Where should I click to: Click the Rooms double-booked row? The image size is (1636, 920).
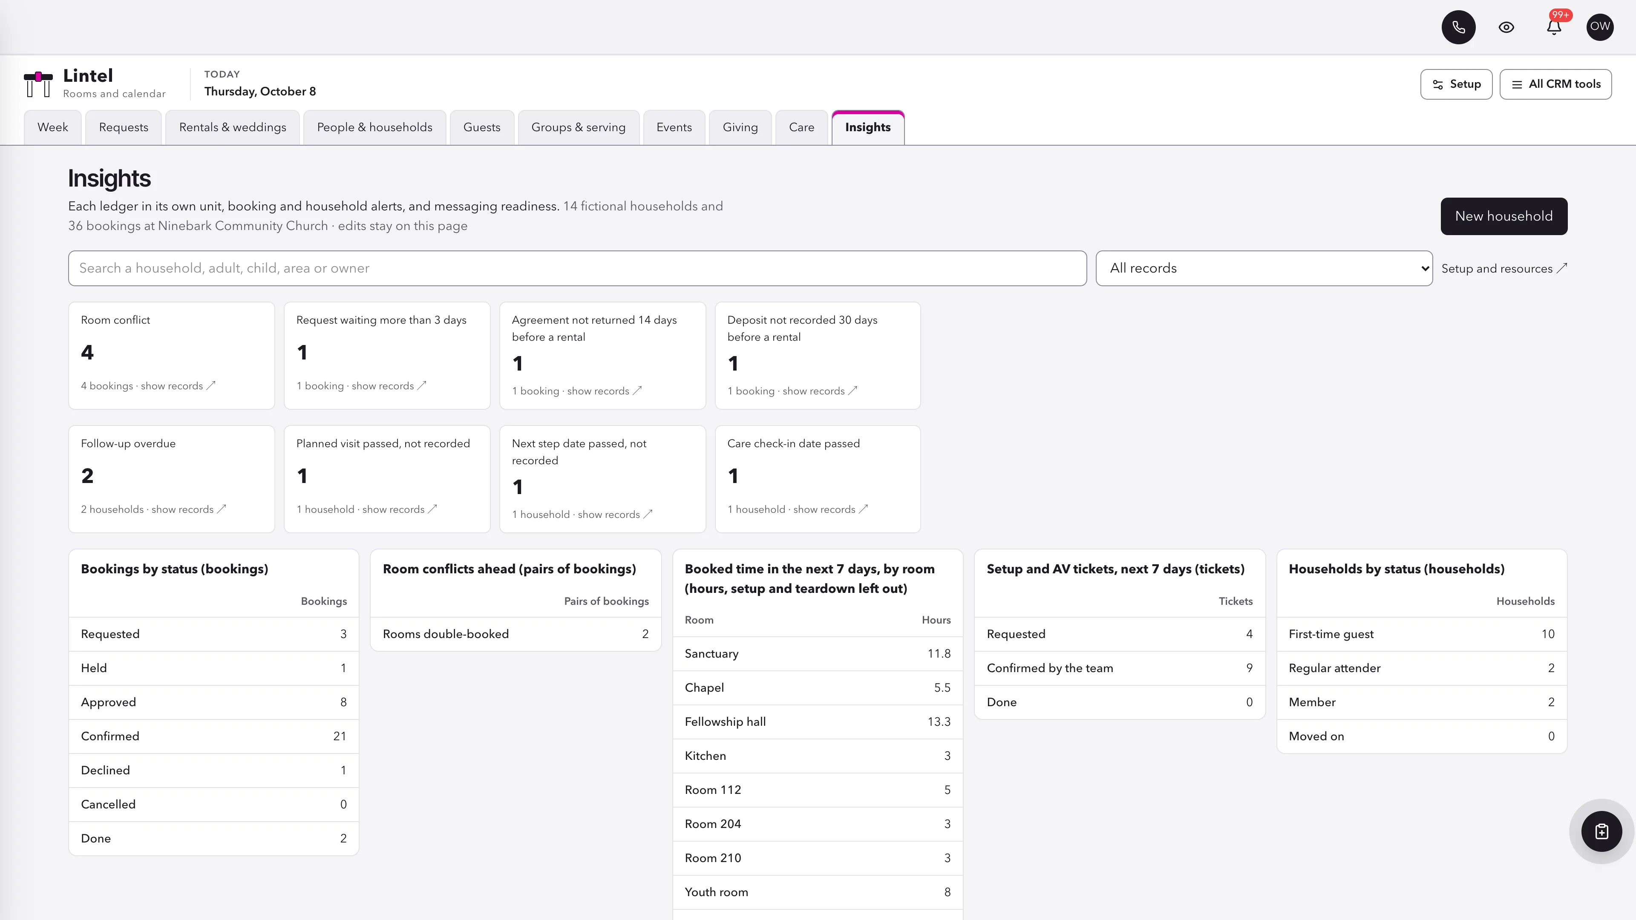(x=516, y=634)
